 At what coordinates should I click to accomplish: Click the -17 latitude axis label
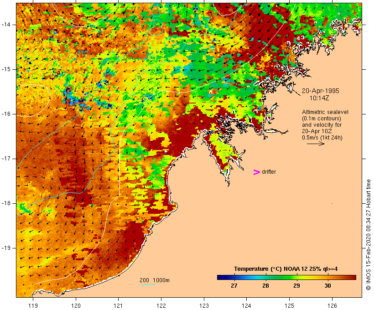[x=6, y=159]
